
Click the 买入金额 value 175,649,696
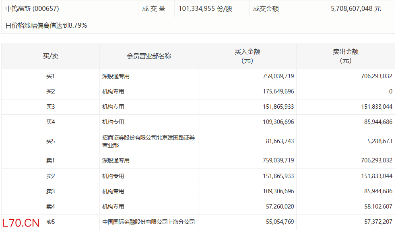pos(278,91)
